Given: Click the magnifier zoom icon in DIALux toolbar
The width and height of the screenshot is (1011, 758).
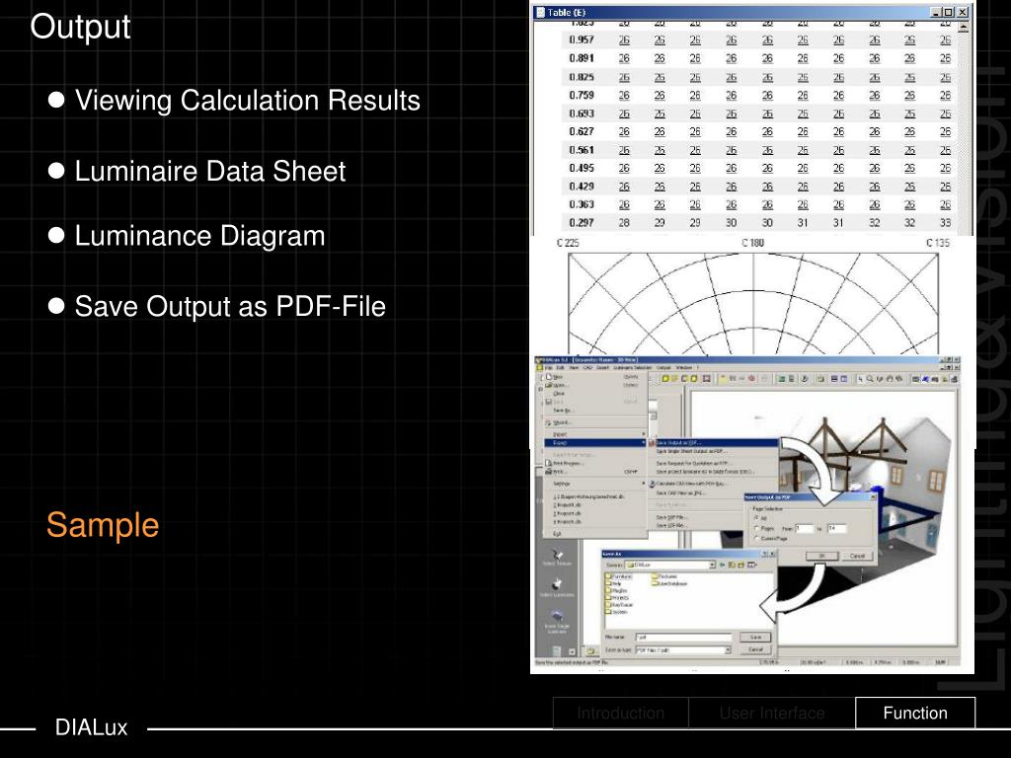Looking at the screenshot, I should point(870,379).
